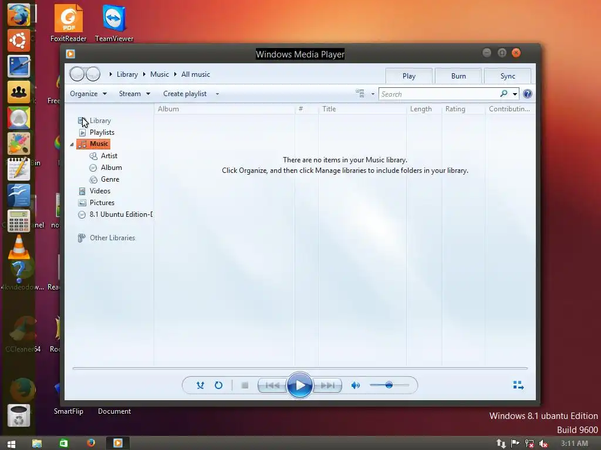Mute the volume speaker icon
Image resolution: width=601 pixels, height=450 pixels.
355,386
